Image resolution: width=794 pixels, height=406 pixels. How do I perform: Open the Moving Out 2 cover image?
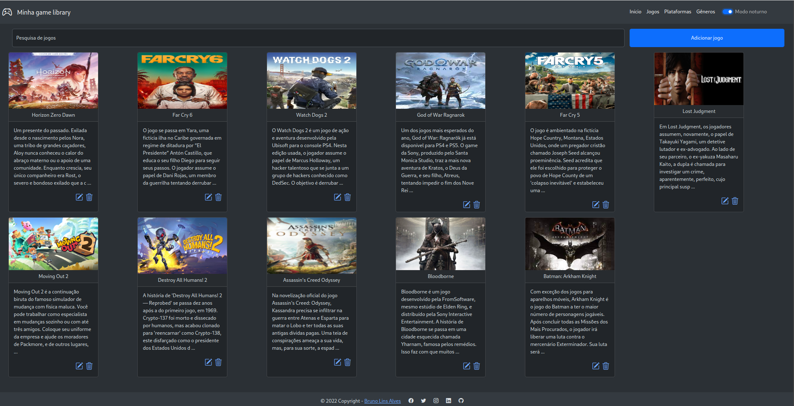[53, 244]
